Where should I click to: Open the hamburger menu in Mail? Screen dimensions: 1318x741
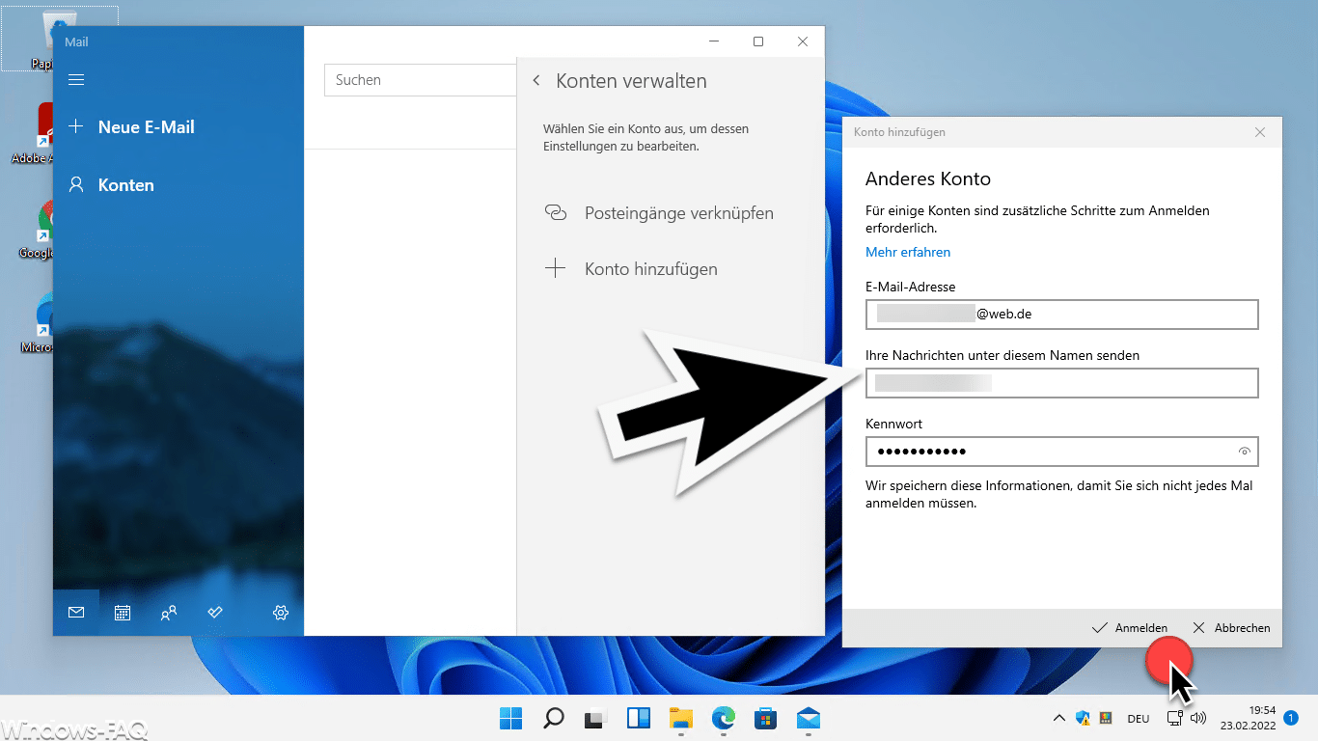click(76, 80)
